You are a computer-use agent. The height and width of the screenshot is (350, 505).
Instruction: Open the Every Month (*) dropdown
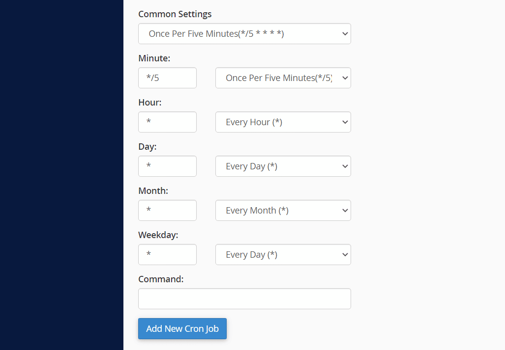click(283, 211)
